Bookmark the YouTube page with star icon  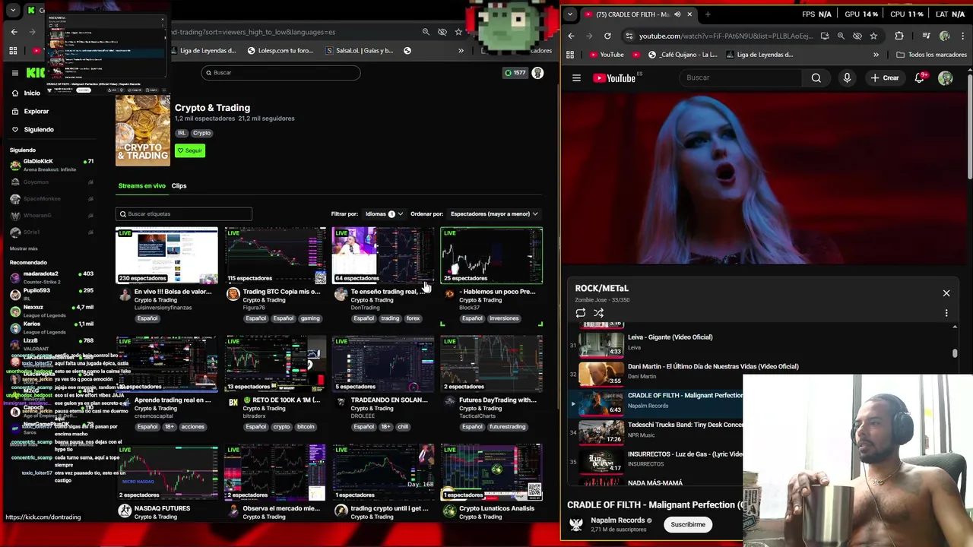(x=873, y=36)
